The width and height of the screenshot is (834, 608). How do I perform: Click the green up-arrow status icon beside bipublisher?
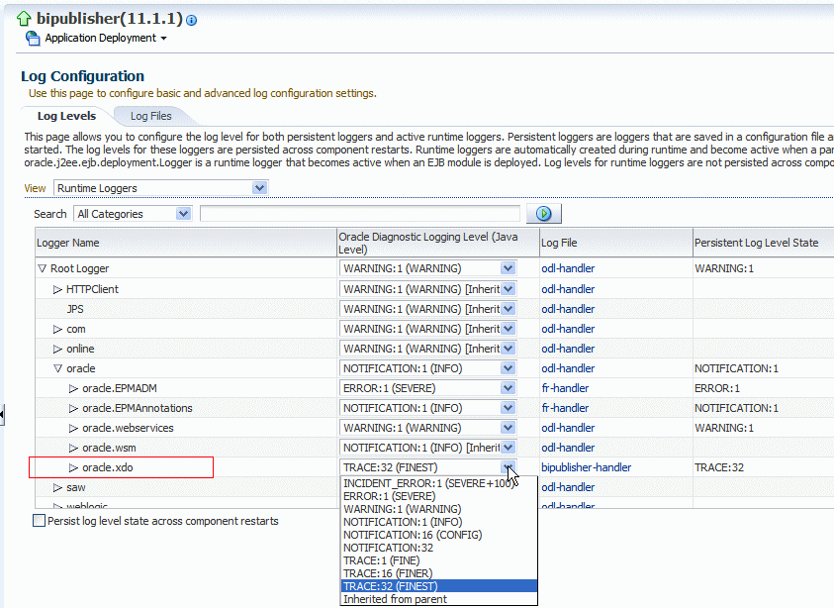(24, 19)
